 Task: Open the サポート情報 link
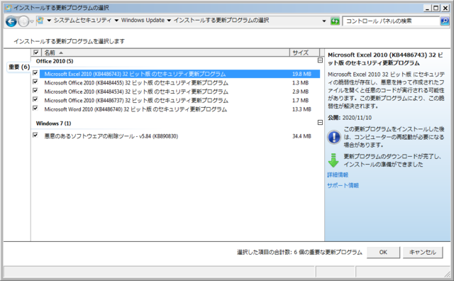click(x=343, y=185)
